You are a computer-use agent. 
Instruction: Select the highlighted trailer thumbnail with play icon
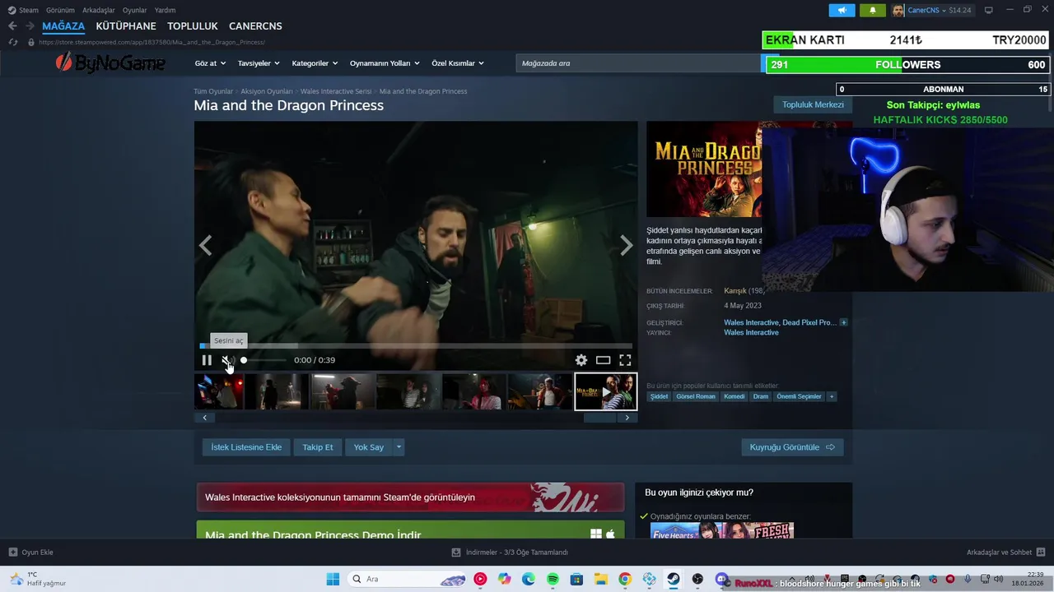pyautogui.click(x=605, y=391)
